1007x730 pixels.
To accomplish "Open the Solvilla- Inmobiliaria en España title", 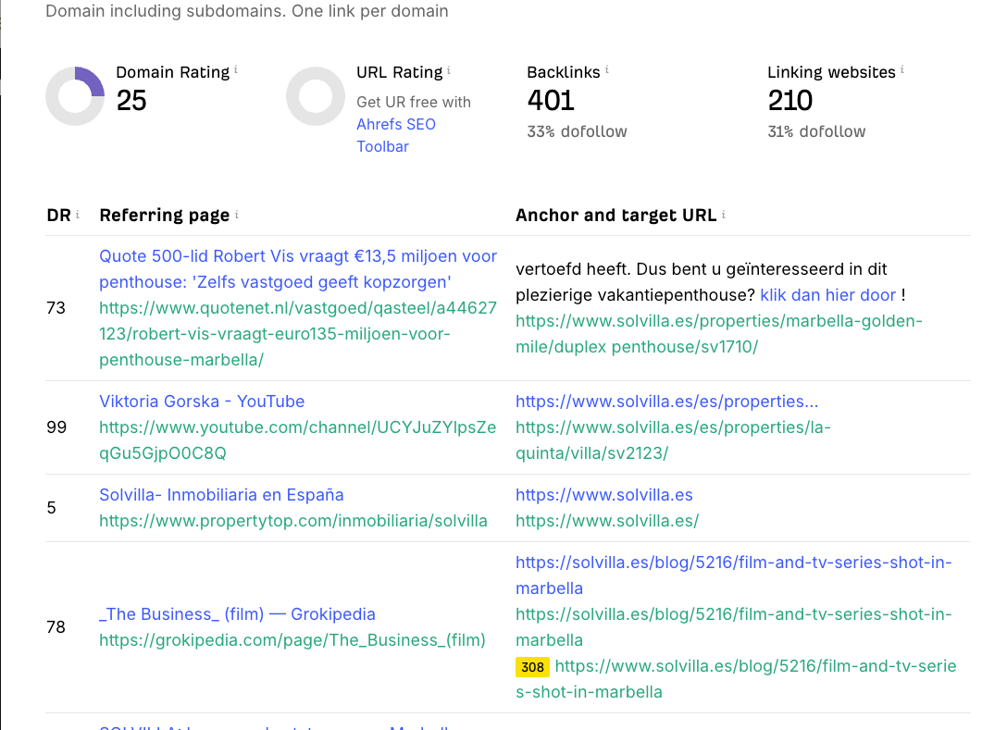I will [x=221, y=495].
